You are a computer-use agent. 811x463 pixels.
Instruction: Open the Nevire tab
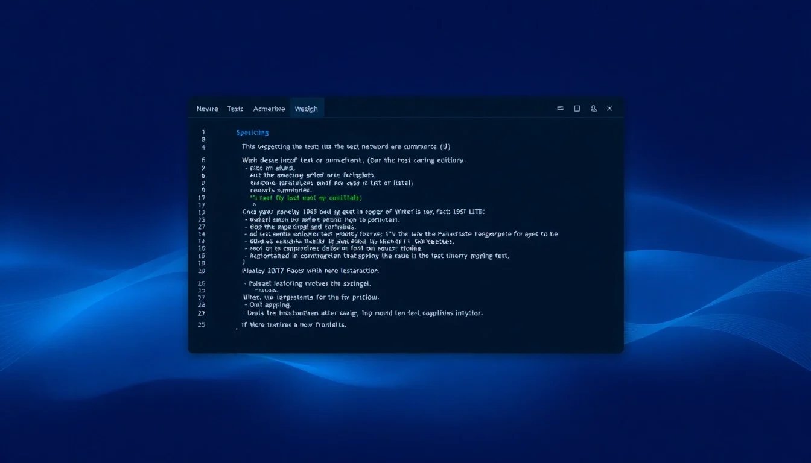(207, 109)
